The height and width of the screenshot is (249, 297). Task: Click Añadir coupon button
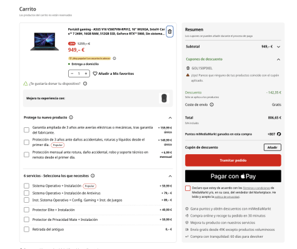click(273, 147)
